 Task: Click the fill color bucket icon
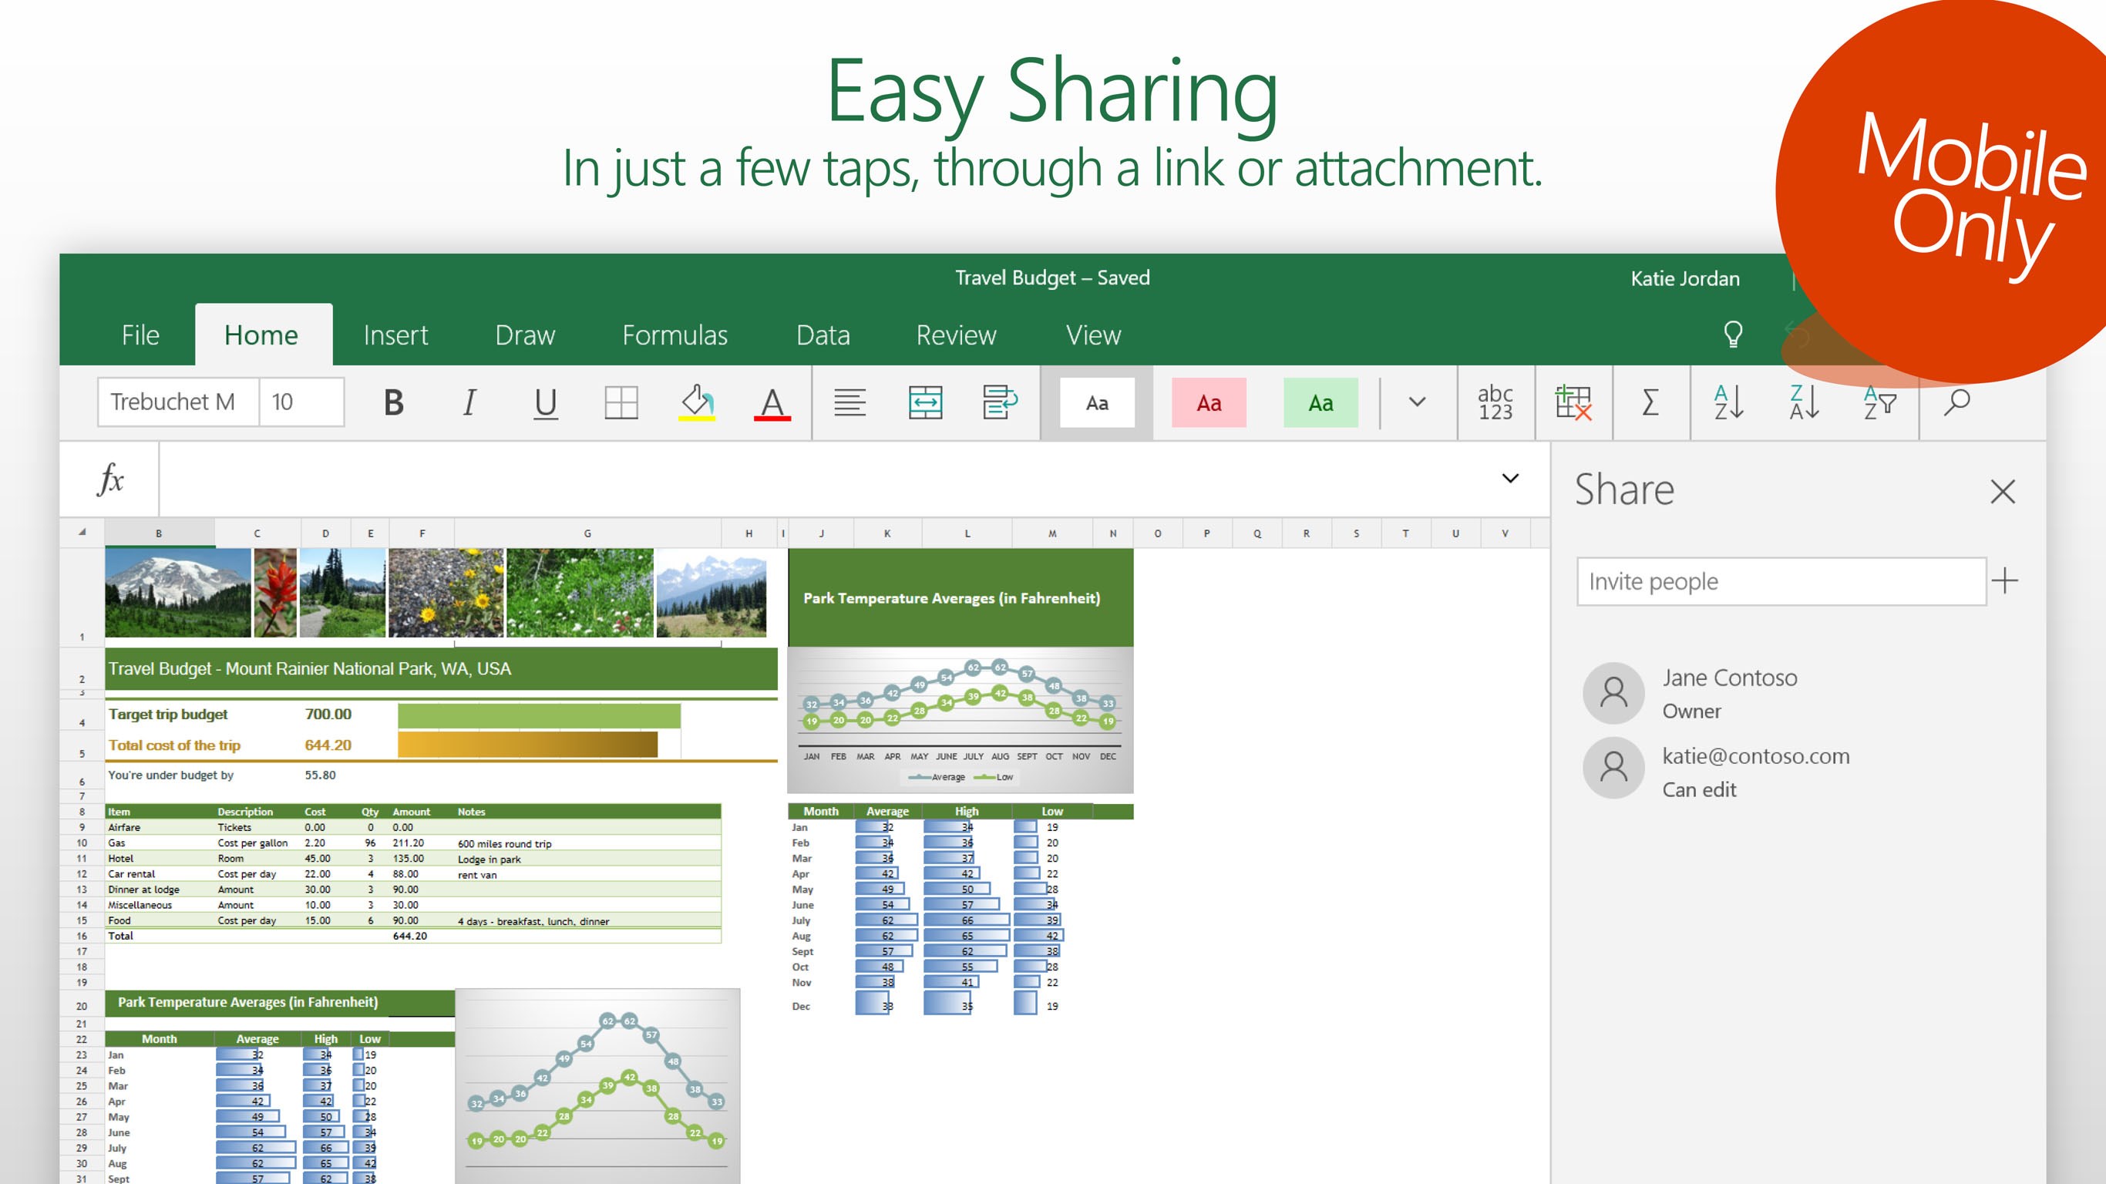(697, 402)
